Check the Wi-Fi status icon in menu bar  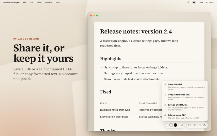click(x=188, y=2)
